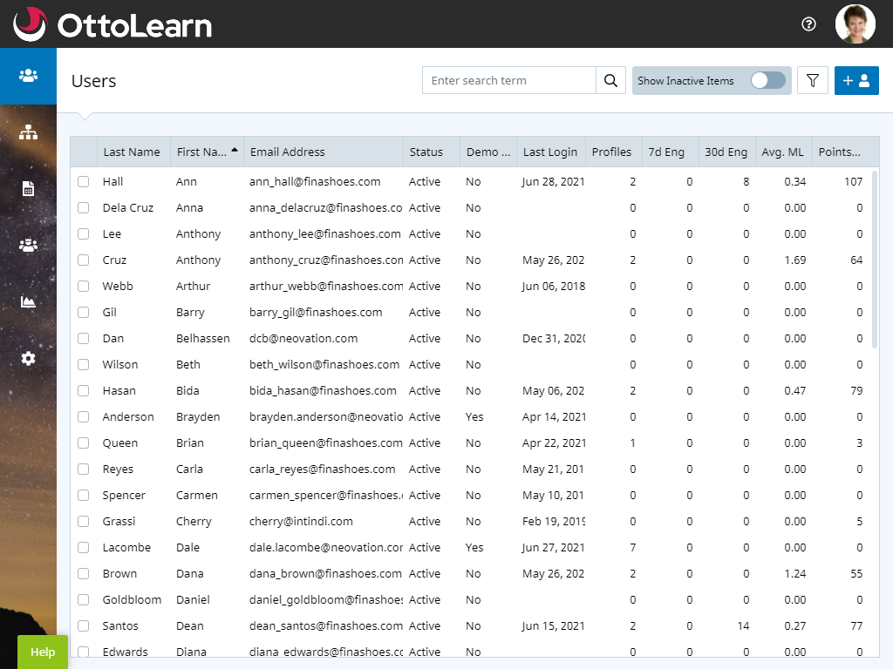Viewport: 893px width, 669px height.
Task: Check the box for Beth Wilson
Action: [83, 365]
